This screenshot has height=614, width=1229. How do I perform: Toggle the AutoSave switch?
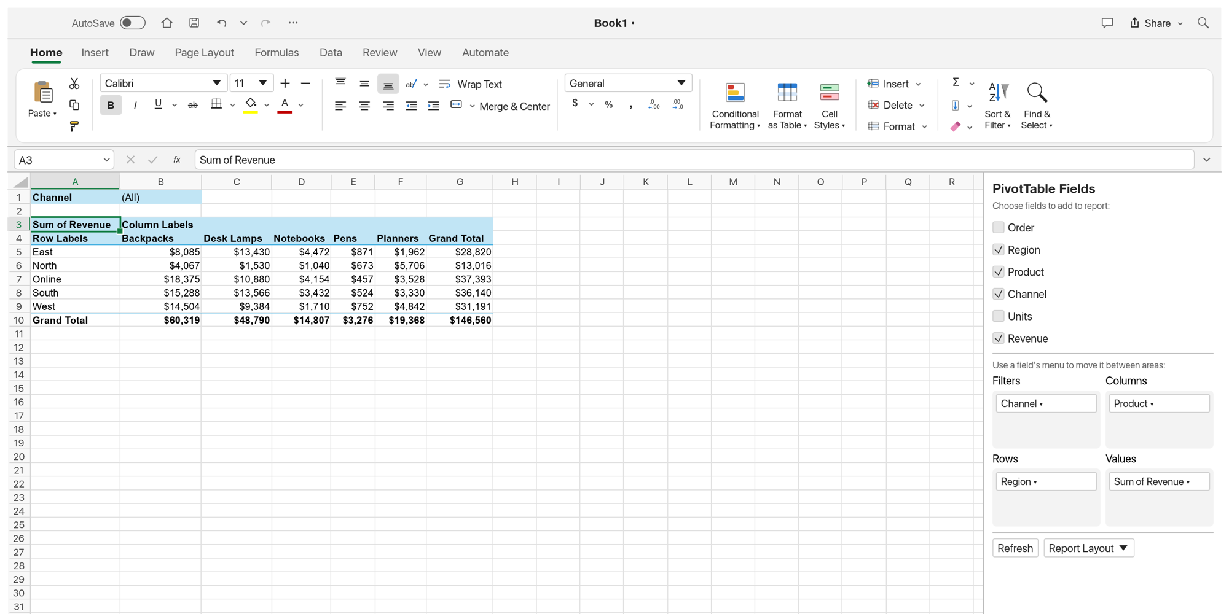tap(132, 23)
